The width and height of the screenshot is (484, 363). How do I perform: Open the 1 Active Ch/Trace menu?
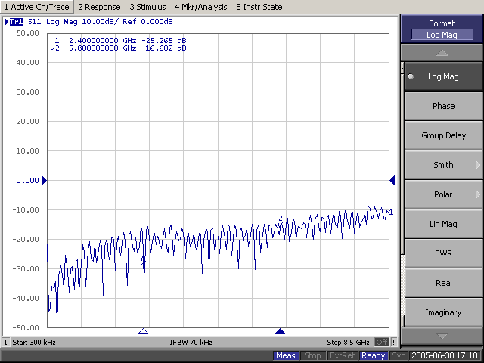click(37, 7)
